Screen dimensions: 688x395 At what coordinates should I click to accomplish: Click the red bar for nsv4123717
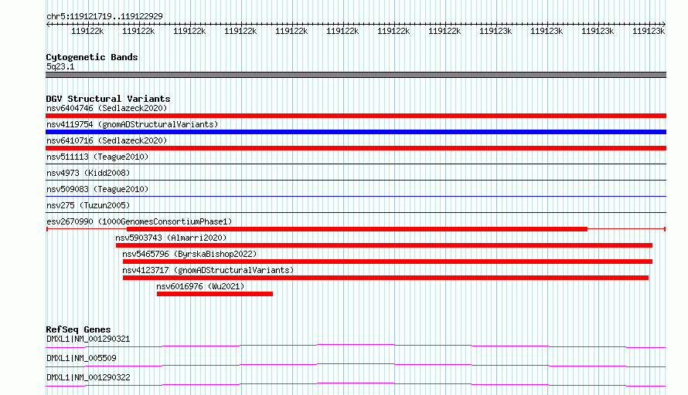tap(386, 278)
